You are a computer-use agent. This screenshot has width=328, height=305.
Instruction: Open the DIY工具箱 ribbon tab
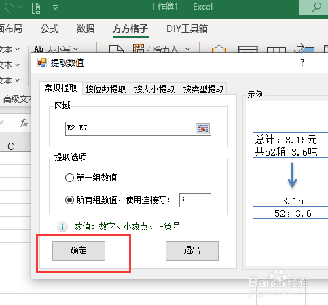coord(187,29)
